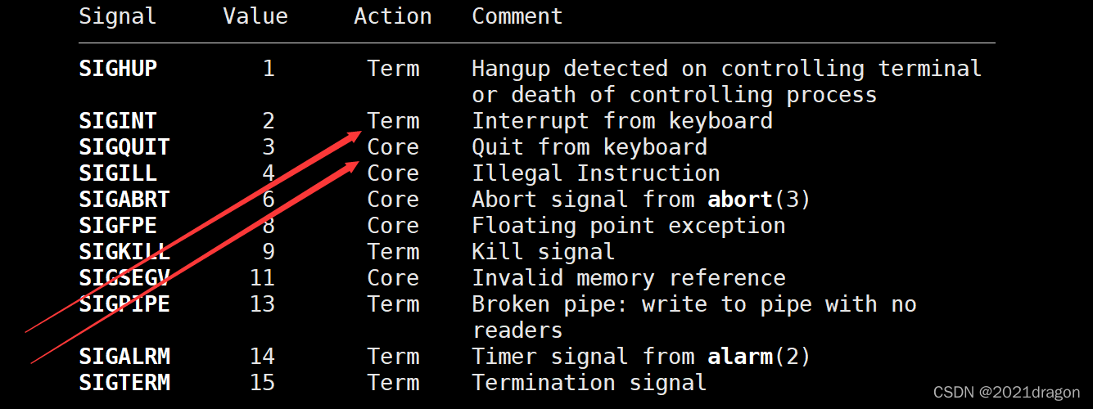The width and height of the screenshot is (1093, 409).
Task: Click the "Kill signal" comment text
Action: (544, 252)
